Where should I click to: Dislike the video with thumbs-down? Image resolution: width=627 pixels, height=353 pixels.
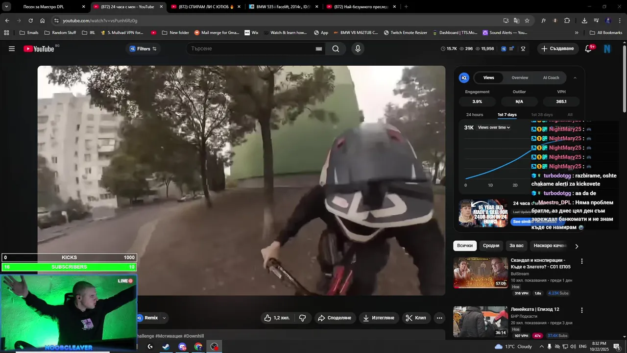(302, 318)
